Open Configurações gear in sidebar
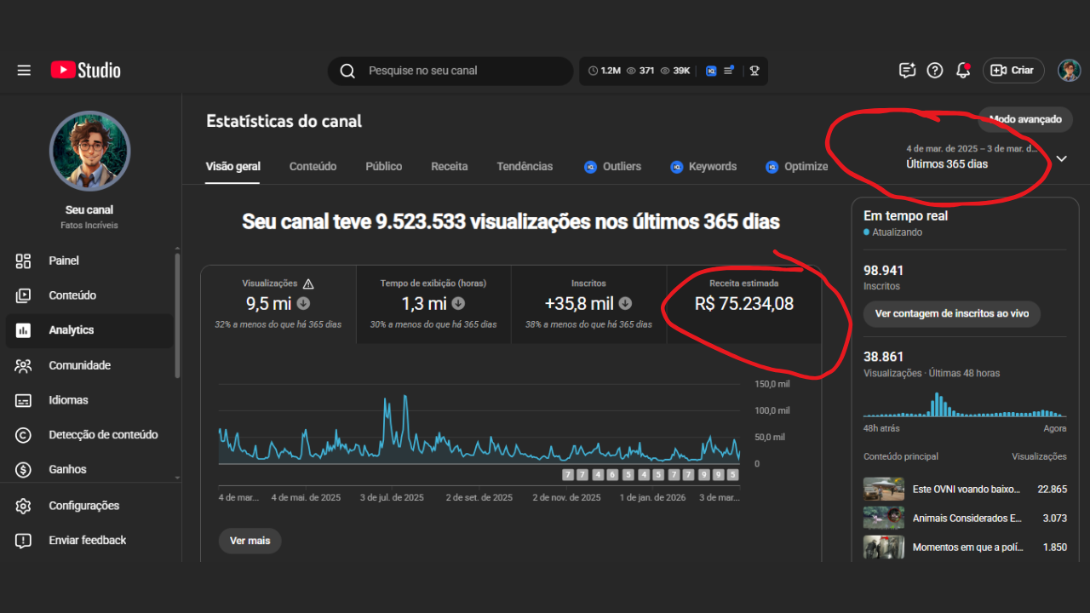 (23, 506)
